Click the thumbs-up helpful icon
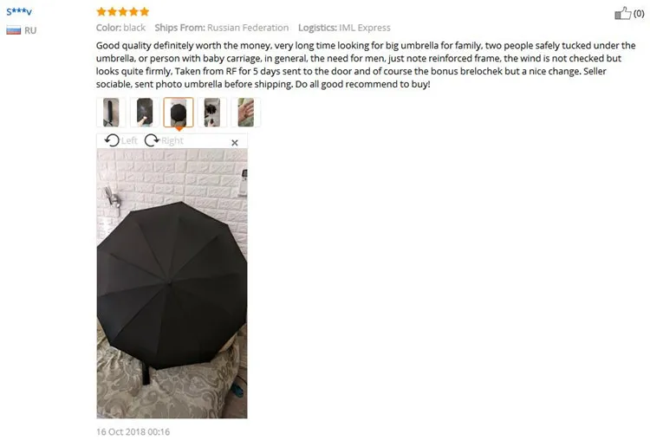This screenshot has width=650, height=440. click(622, 13)
